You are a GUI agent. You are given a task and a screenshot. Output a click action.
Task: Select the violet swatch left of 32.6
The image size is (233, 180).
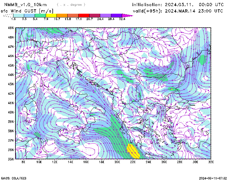[116, 15]
